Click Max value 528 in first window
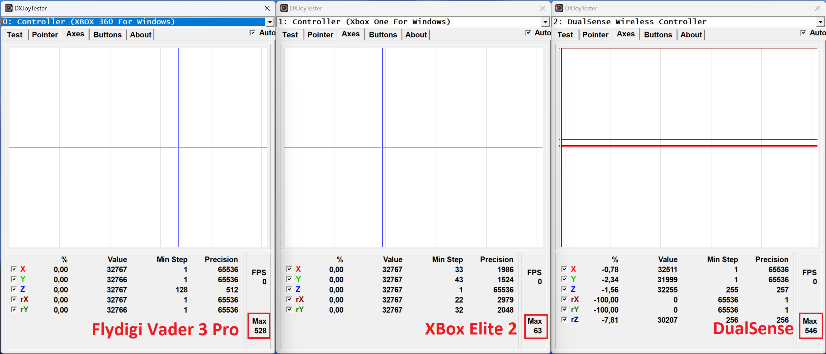Viewport: 826px width, 354px height. pyautogui.click(x=260, y=330)
